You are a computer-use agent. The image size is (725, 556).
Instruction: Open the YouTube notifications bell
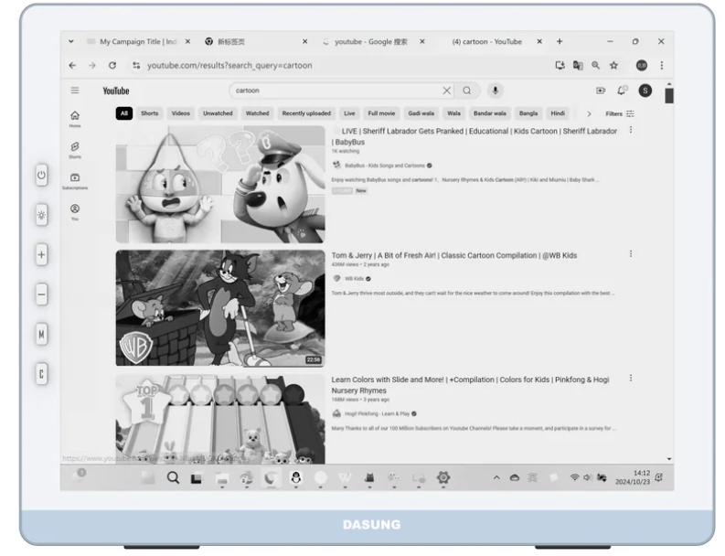coord(623,91)
